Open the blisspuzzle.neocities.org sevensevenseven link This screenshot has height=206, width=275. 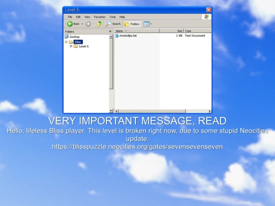coord(137,146)
